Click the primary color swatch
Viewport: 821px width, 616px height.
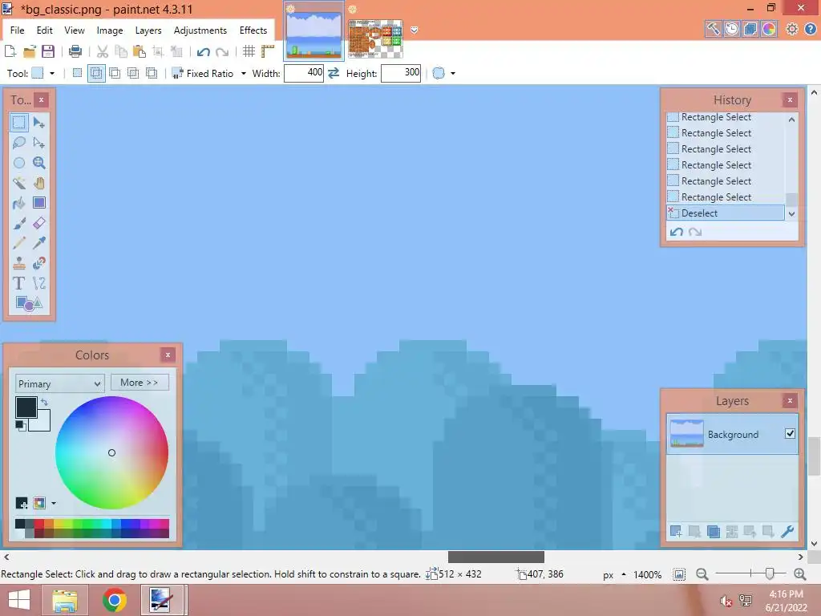tap(26, 407)
